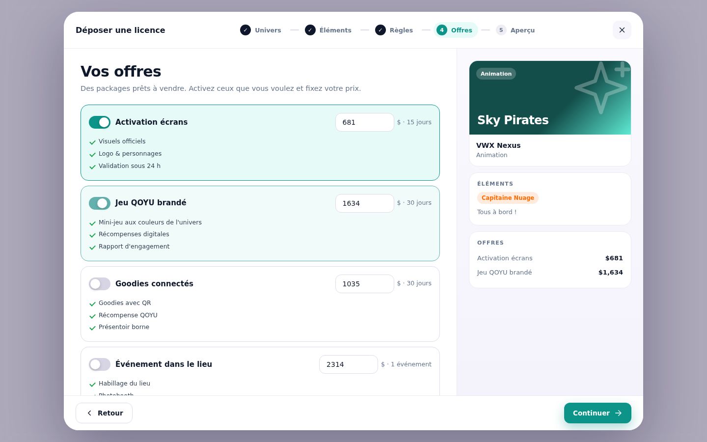
Task: Open the Règles step
Action: click(394, 30)
